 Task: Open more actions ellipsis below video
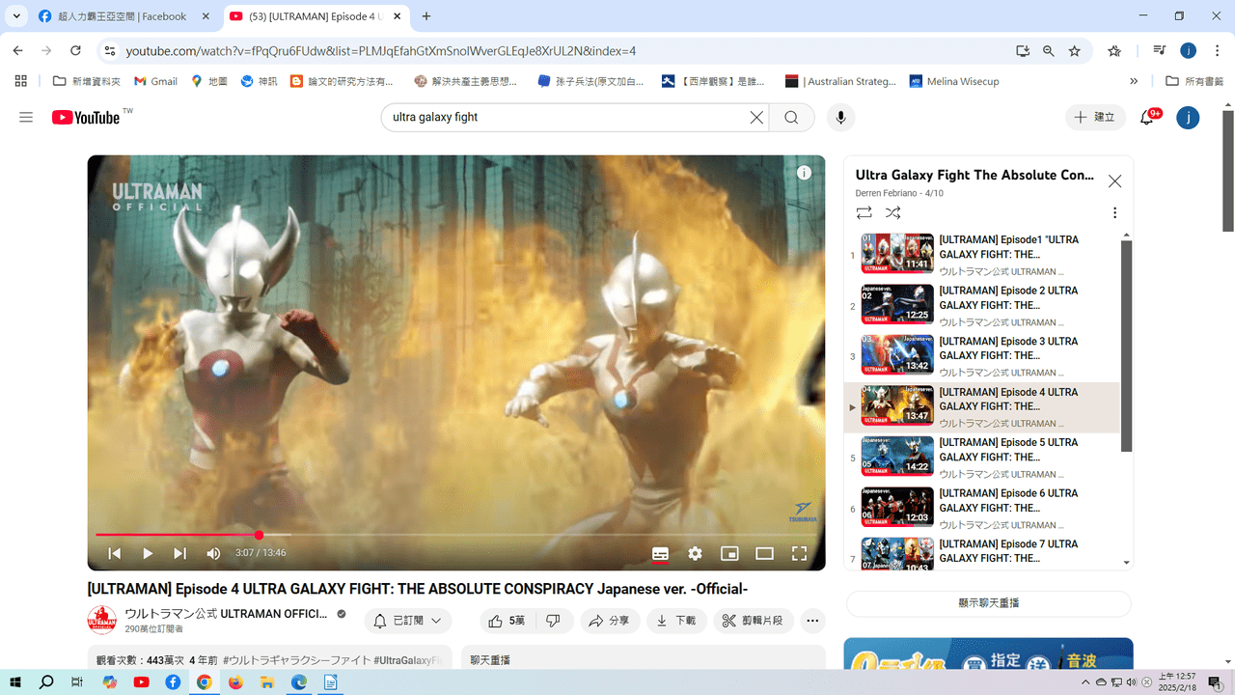click(812, 621)
